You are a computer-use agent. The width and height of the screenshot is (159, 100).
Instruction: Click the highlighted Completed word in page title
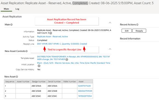80,3
